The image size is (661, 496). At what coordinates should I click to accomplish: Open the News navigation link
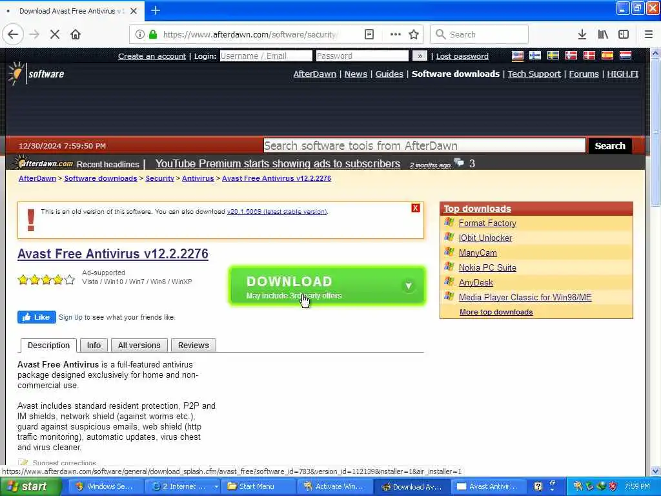pos(356,74)
